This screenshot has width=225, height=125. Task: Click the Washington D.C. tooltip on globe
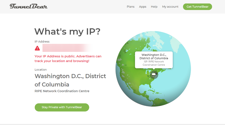(154, 60)
